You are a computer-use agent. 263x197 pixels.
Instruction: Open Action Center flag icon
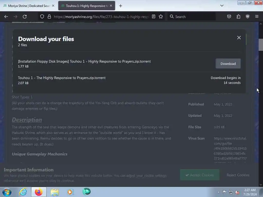224,192
